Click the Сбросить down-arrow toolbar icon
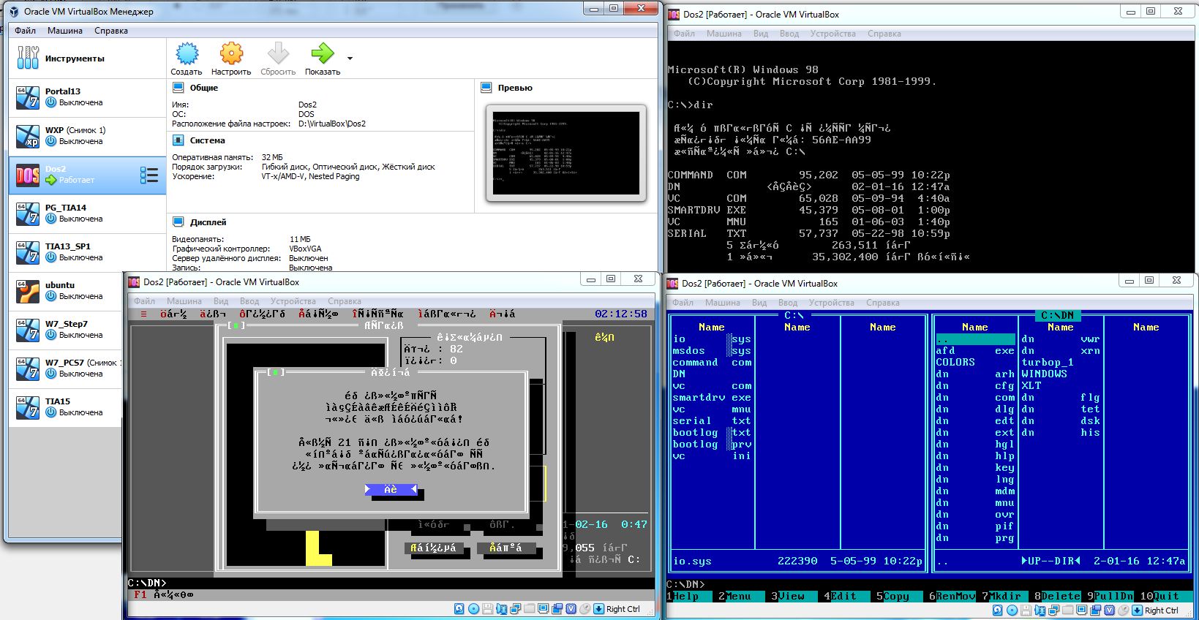 [x=278, y=53]
